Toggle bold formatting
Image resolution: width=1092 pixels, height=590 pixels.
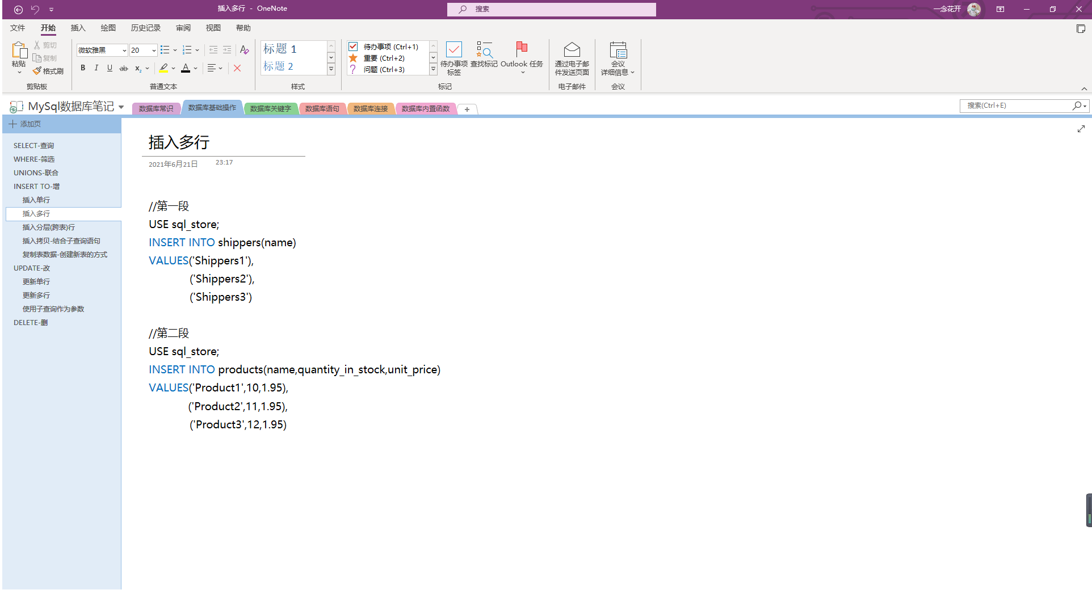coord(83,68)
